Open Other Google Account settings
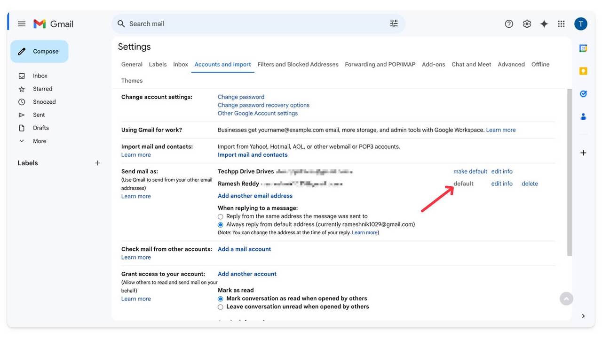The height and width of the screenshot is (338, 602). [258, 113]
